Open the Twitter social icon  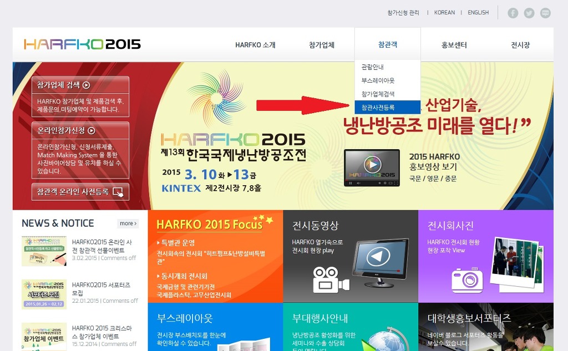point(529,13)
